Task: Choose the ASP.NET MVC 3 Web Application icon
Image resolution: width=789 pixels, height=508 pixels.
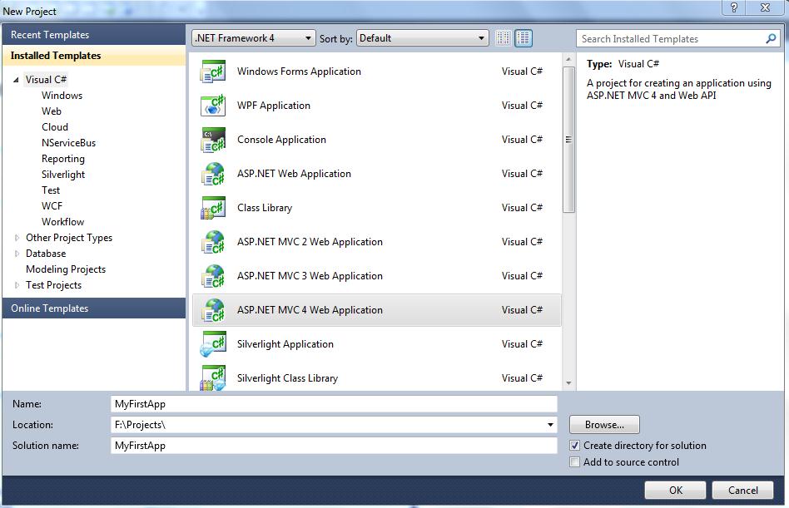Action: tap(213, 276)
